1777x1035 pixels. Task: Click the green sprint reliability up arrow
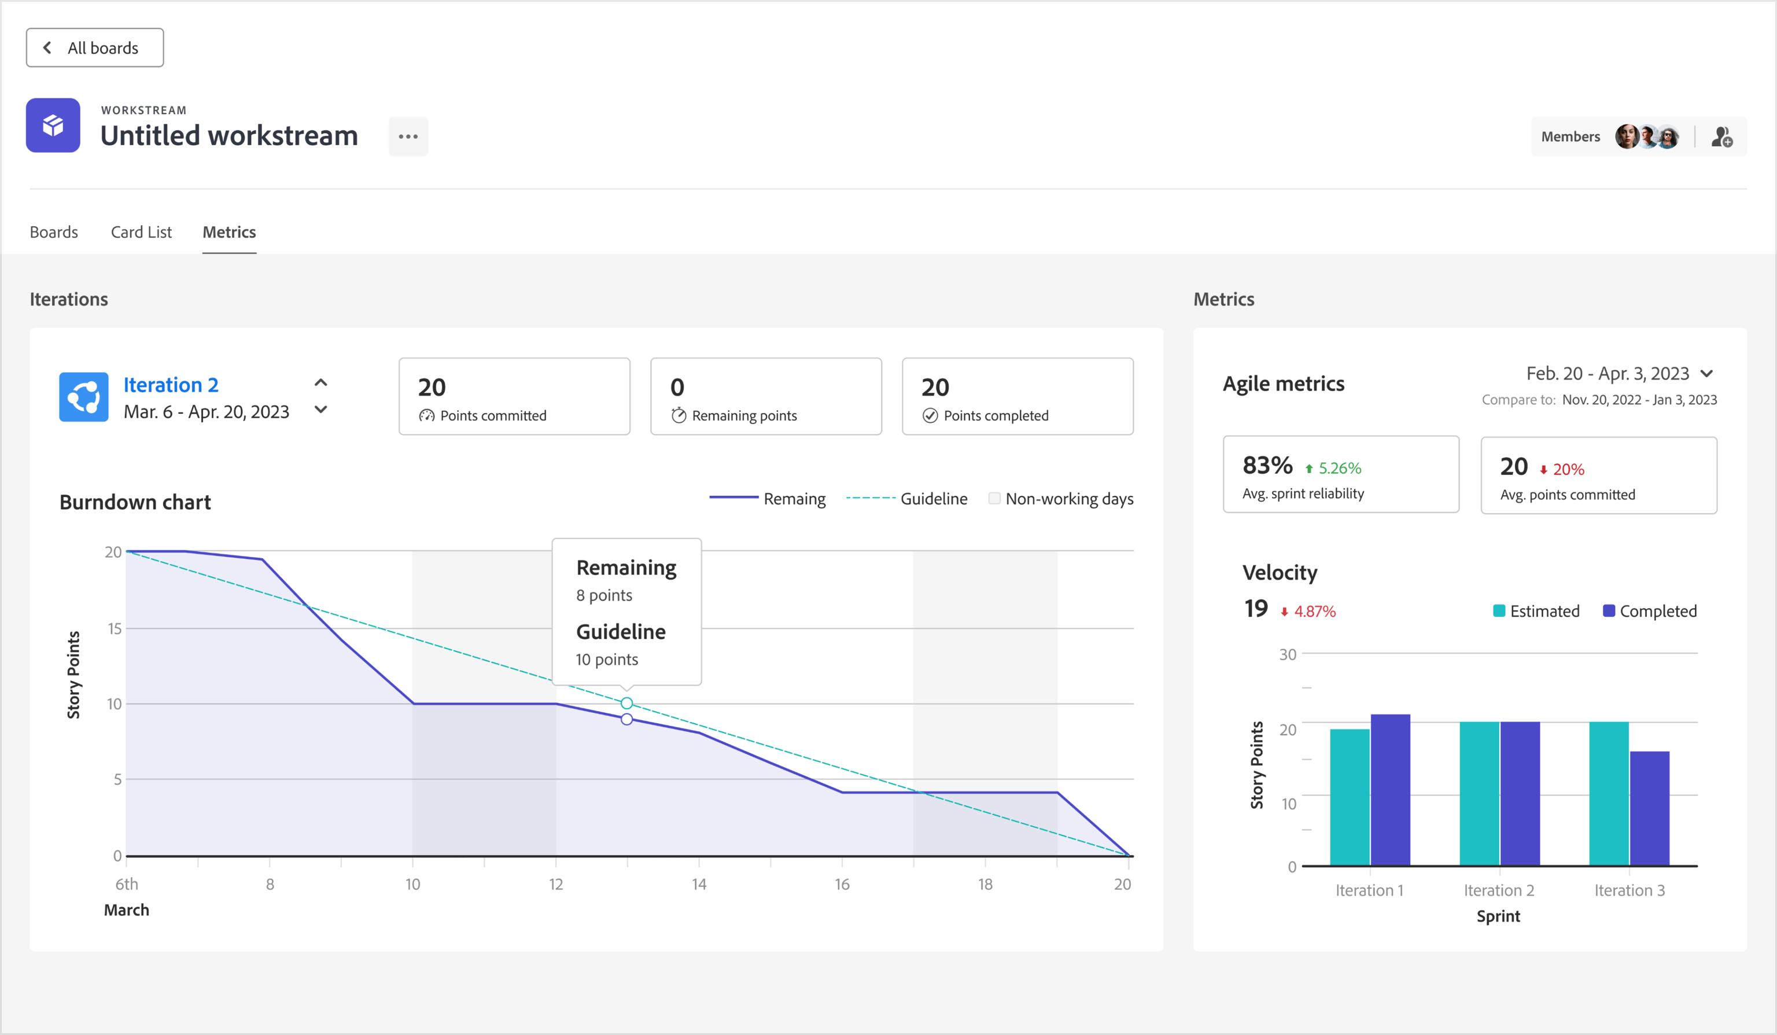tap(1309, 469)
